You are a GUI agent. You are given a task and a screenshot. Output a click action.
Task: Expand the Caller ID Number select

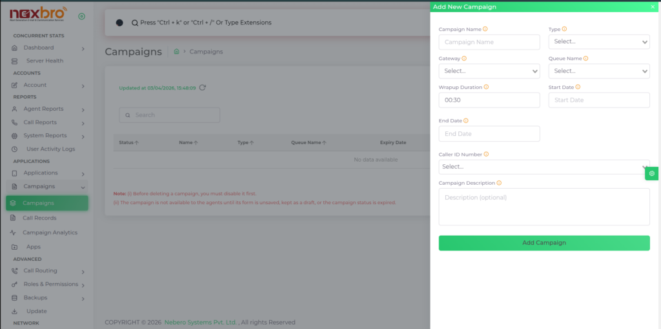(x=544, y=167)
